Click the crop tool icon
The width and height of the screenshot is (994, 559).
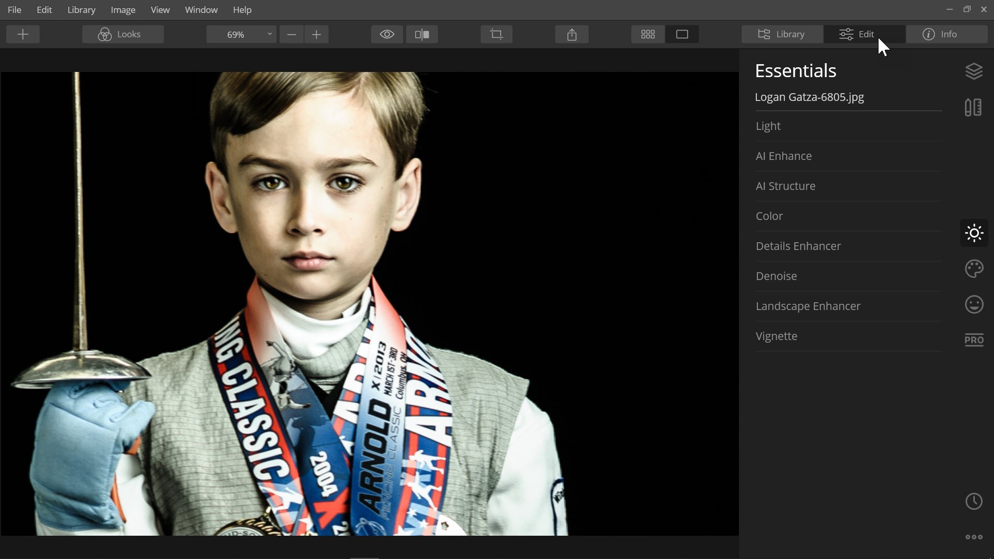tap(496, 34)
